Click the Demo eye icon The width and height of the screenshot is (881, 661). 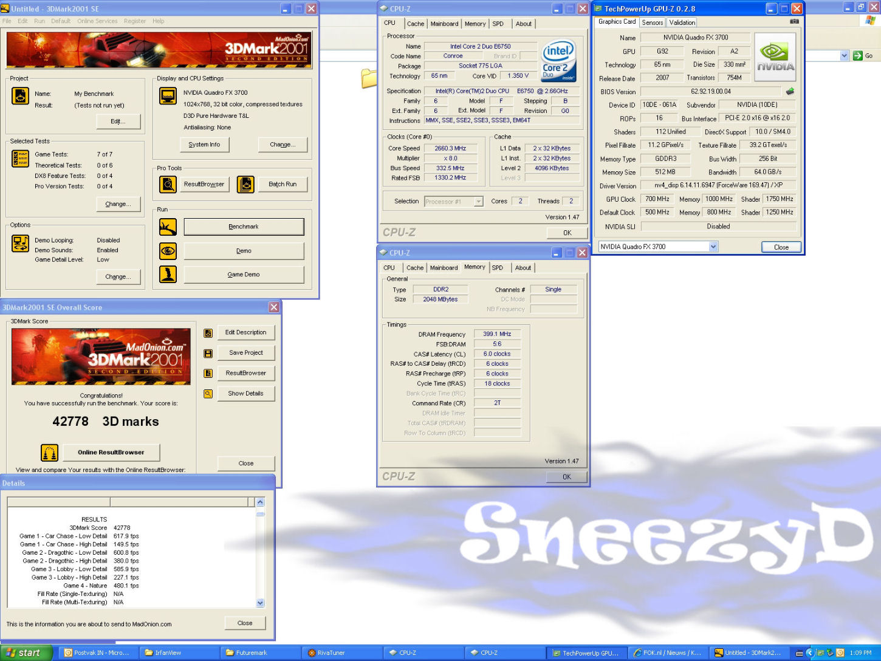point(168,250)
